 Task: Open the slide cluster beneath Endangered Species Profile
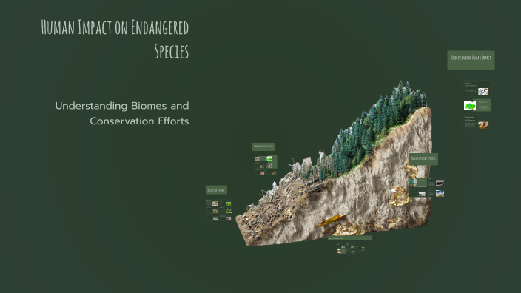266,165
